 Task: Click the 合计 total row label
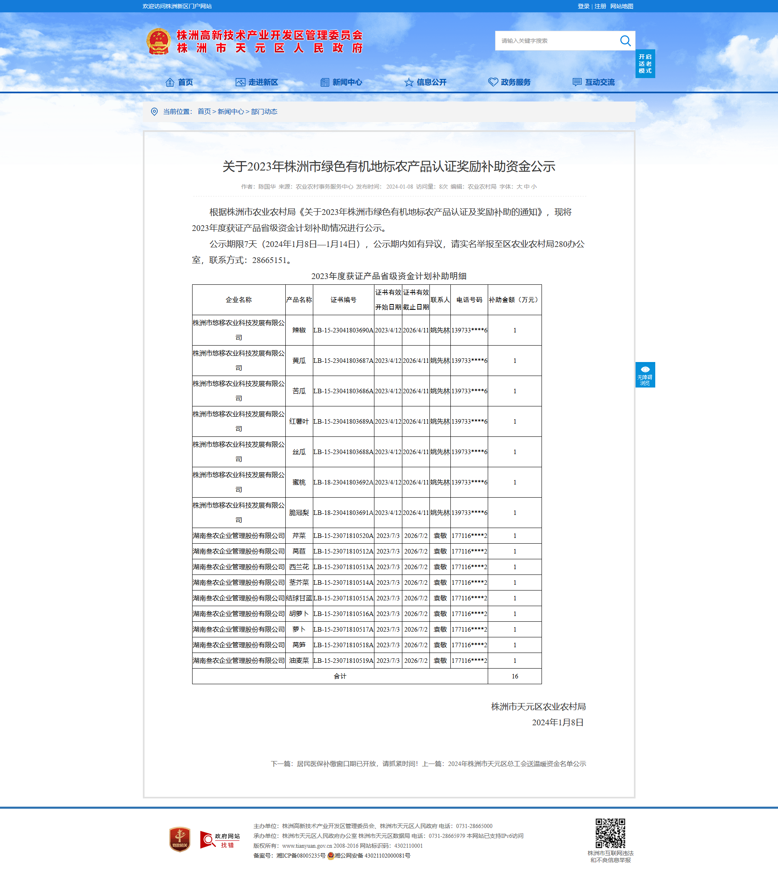point(340,676)
